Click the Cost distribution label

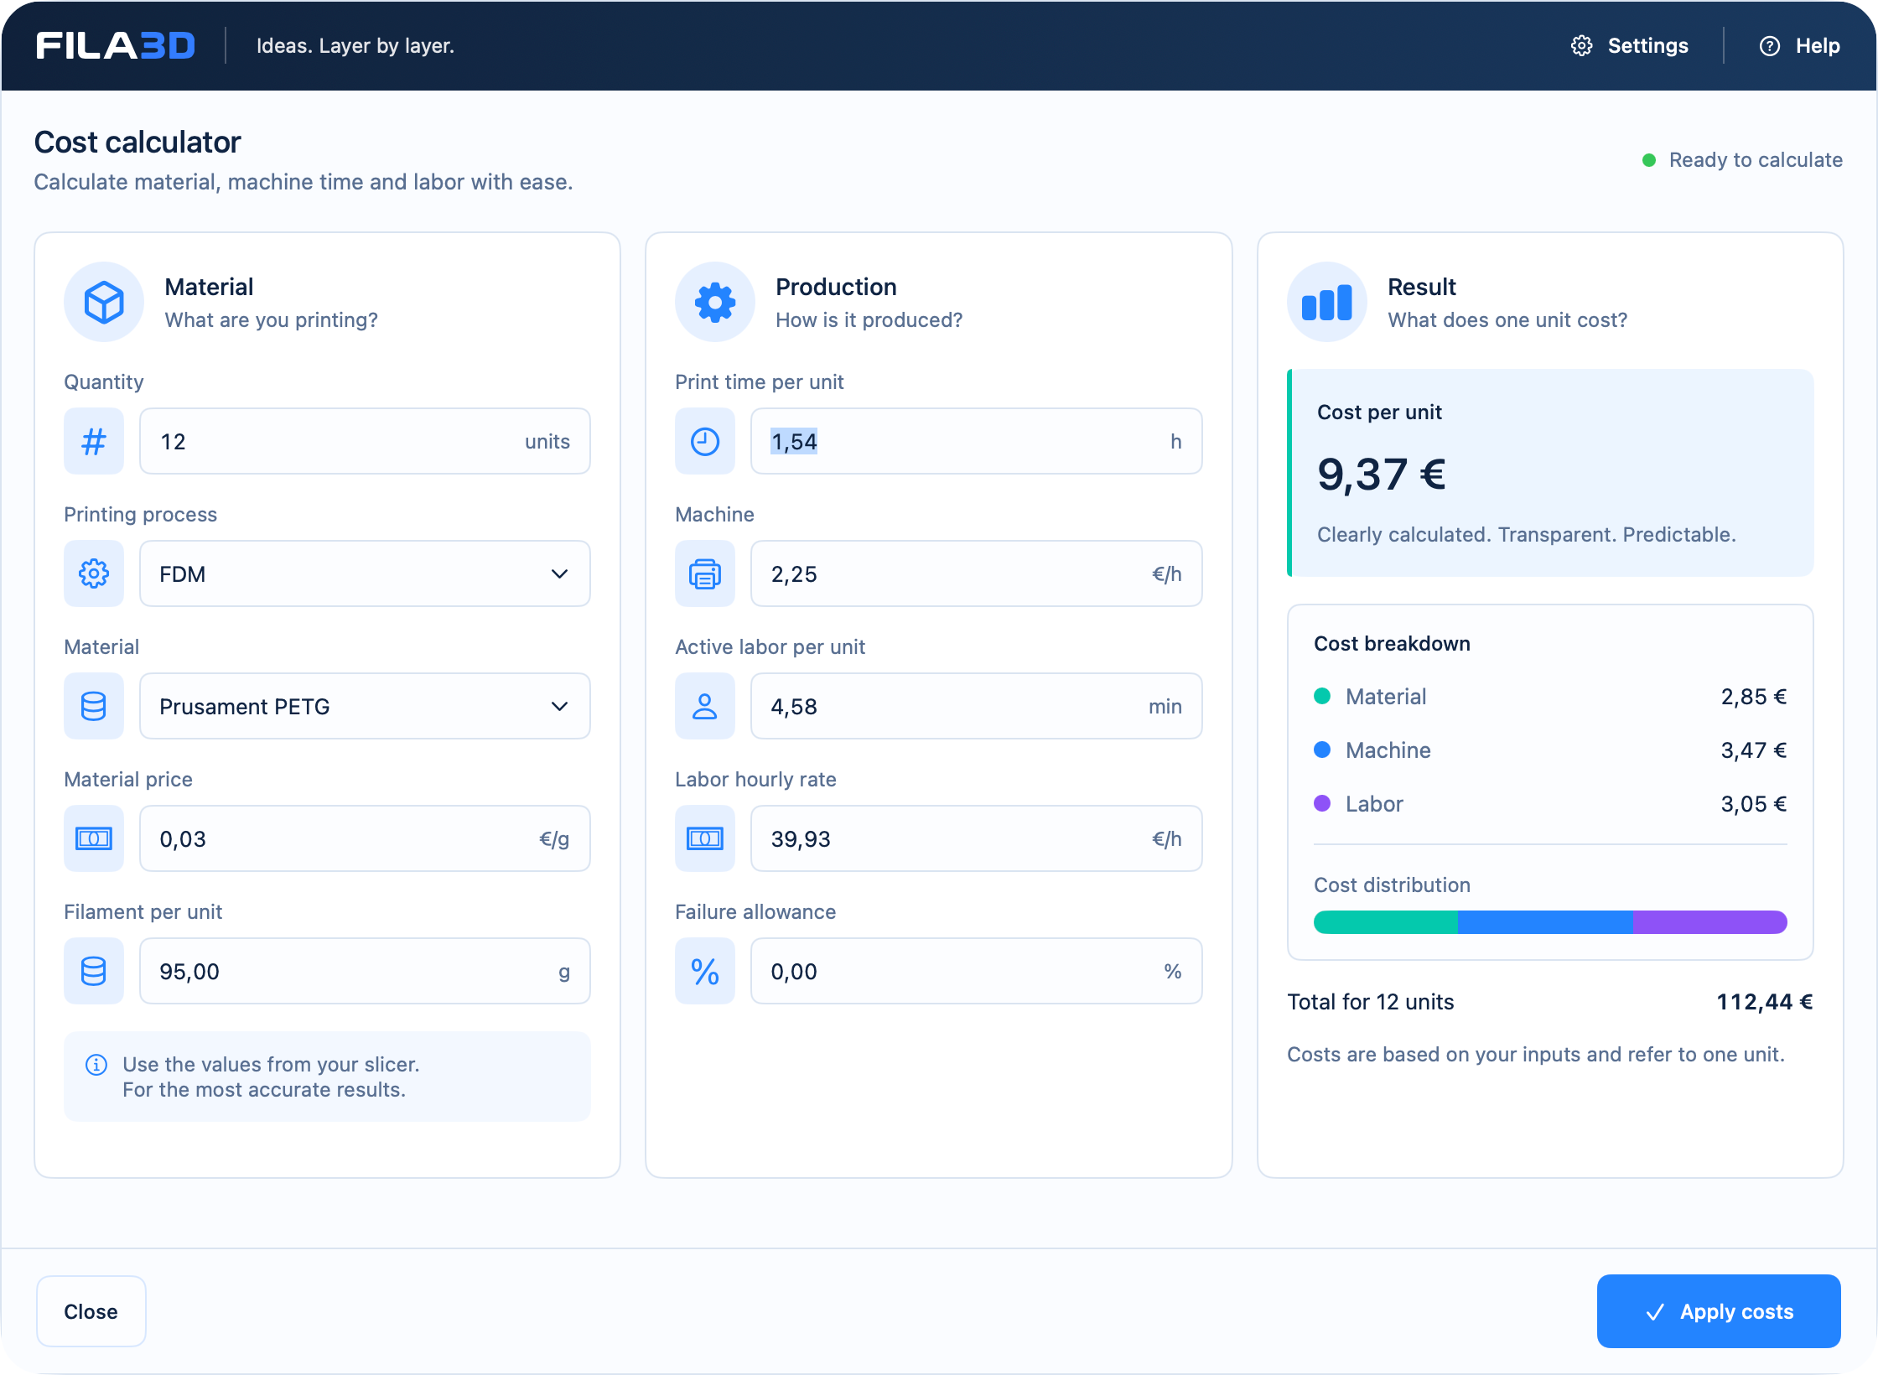point(1392,885)
